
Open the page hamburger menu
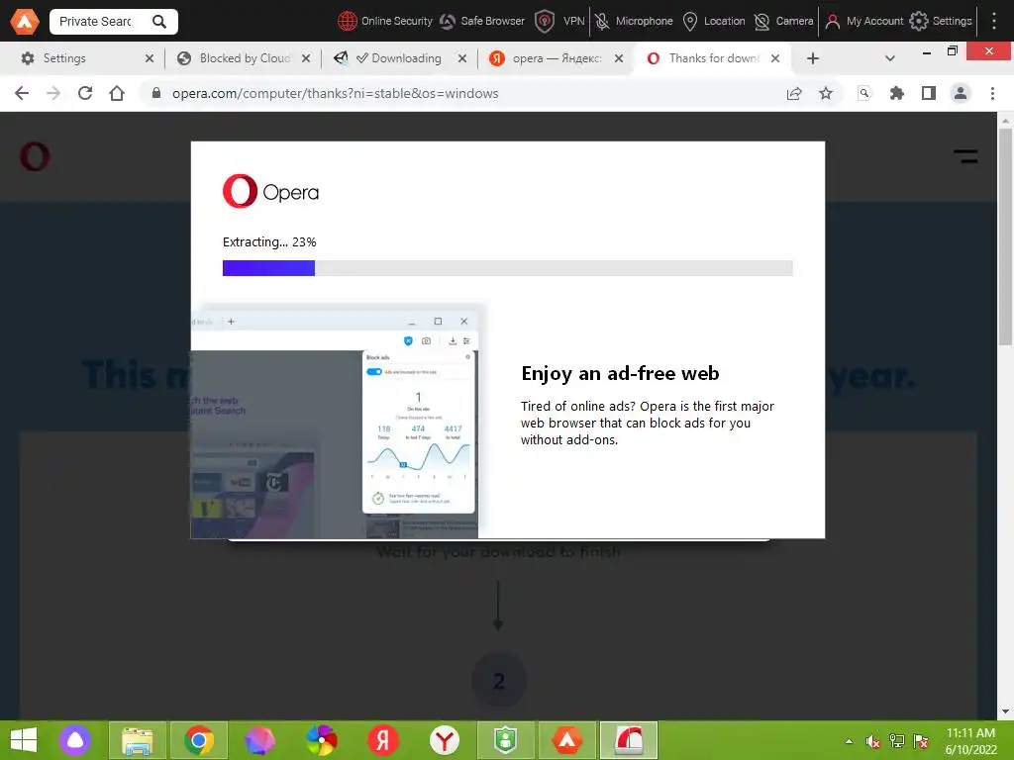(965, 156)
